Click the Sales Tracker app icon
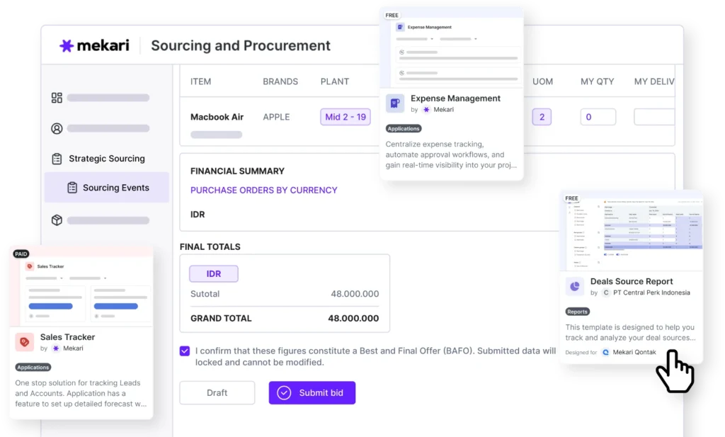This screenshot has width=725, height=437. [25, 342]
